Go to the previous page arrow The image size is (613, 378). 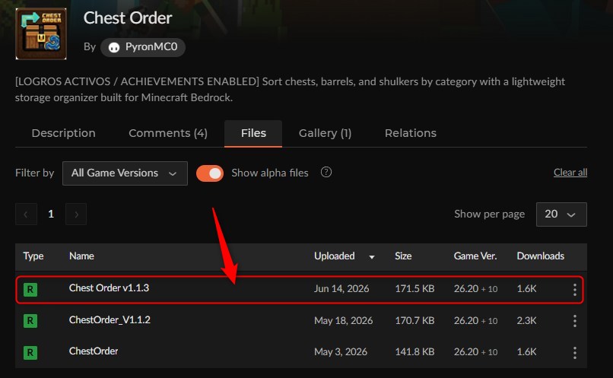pos(26,214)
